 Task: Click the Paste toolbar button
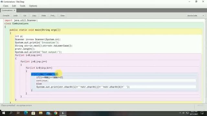[x=44, y=15]
